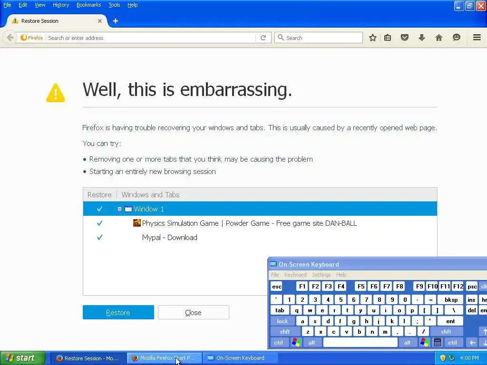
Task: Click Restore Session taskbar button
Action: point(88,358)
